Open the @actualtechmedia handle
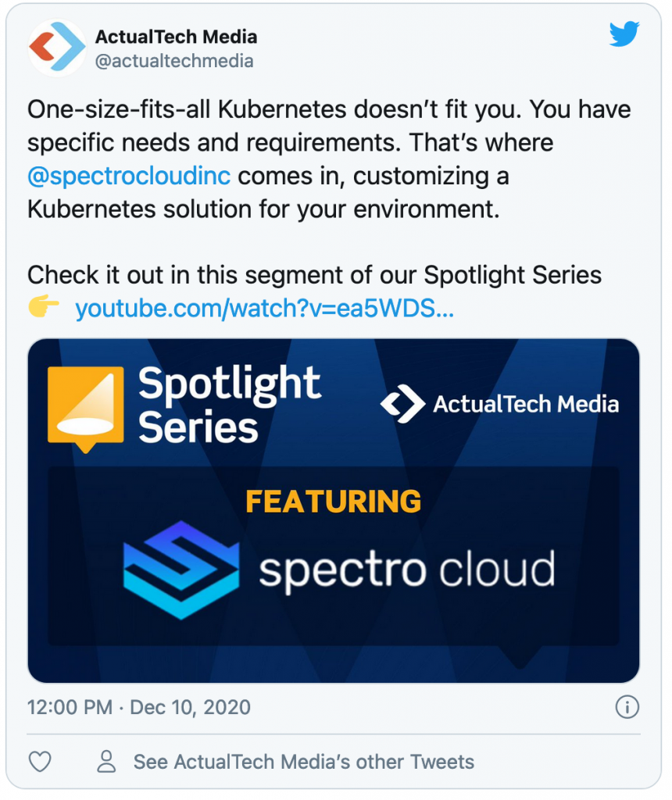 tap(174, 61)
